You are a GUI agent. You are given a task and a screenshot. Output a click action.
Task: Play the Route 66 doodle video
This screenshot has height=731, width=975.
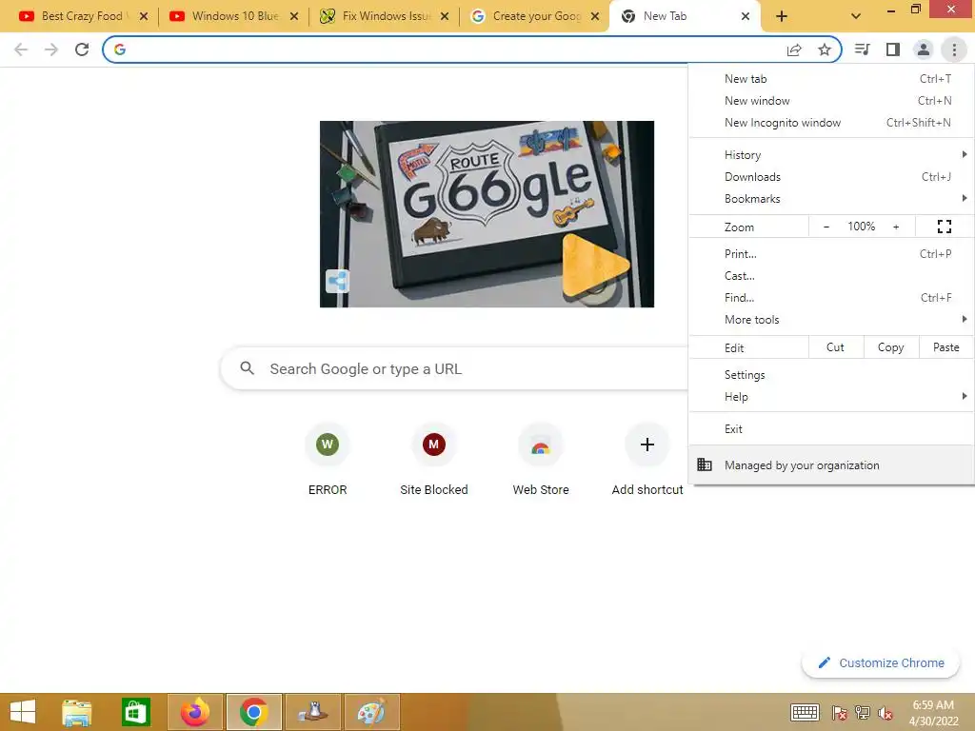(x=594, y=265)
